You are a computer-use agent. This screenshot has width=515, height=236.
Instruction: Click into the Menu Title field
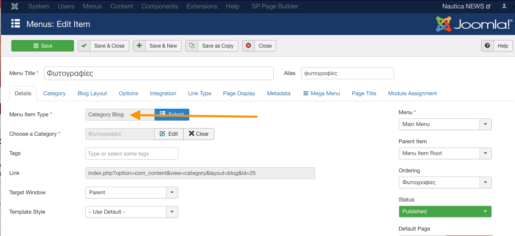[x=158, y=73]
